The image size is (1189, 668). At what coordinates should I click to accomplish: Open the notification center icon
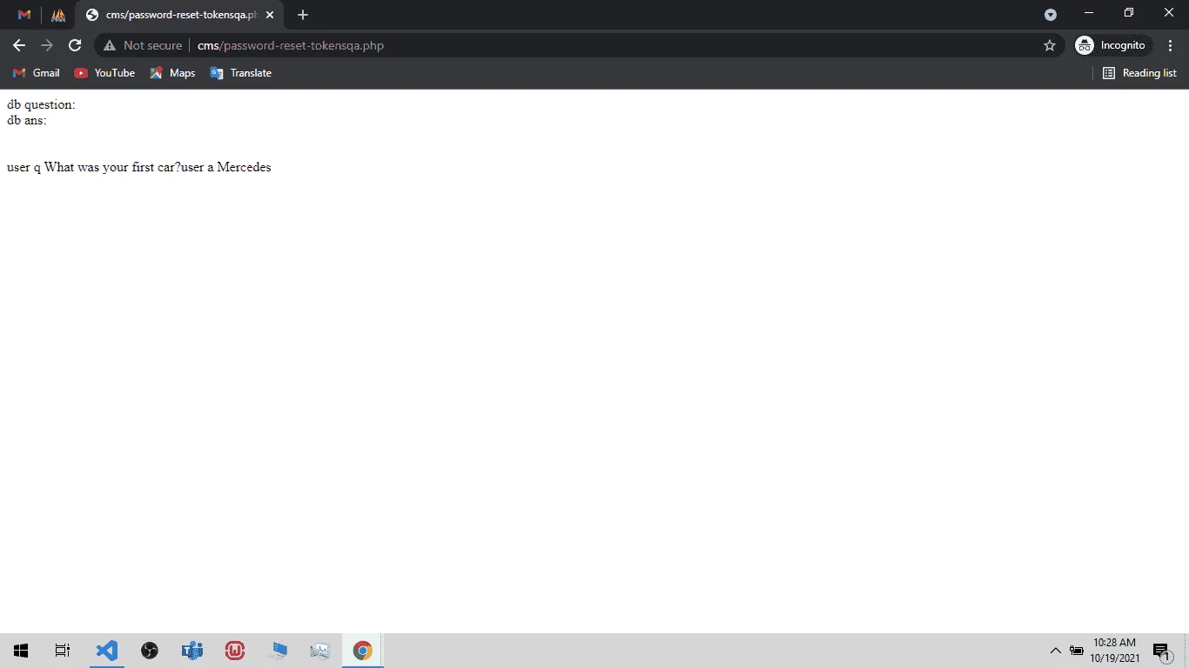1162,651
